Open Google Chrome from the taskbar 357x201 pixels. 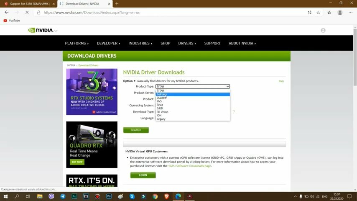point(155,196)
